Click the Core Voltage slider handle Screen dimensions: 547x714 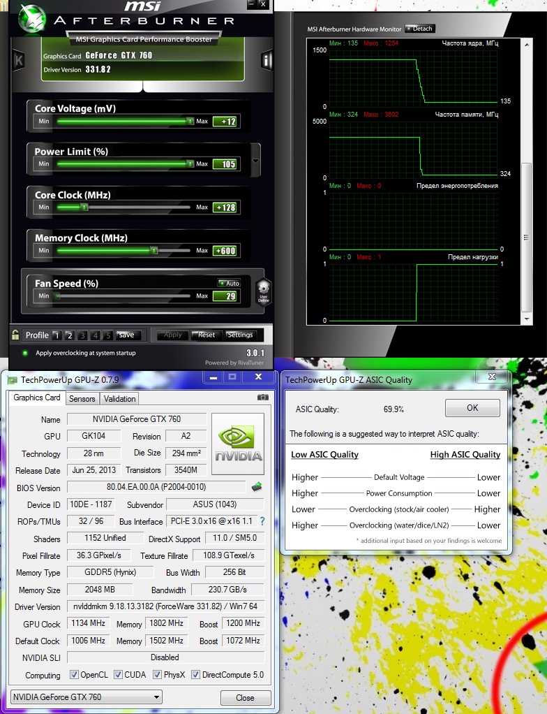click(190, 121)
